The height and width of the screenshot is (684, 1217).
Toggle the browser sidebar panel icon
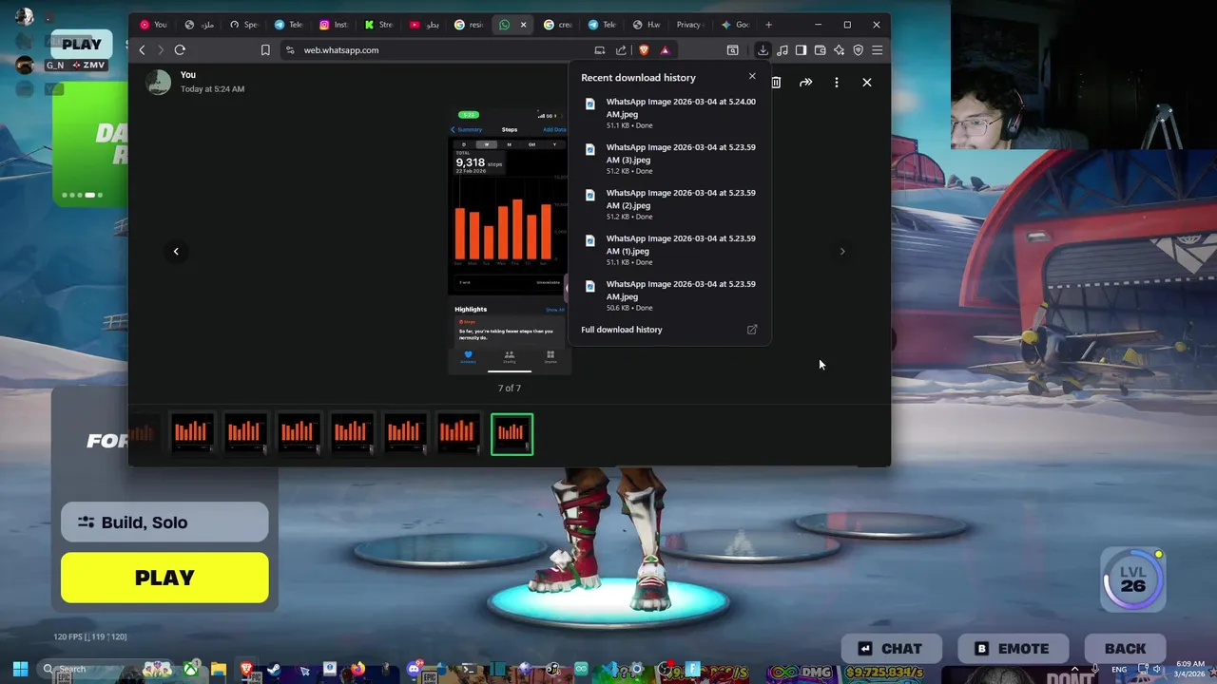[801, 50]
